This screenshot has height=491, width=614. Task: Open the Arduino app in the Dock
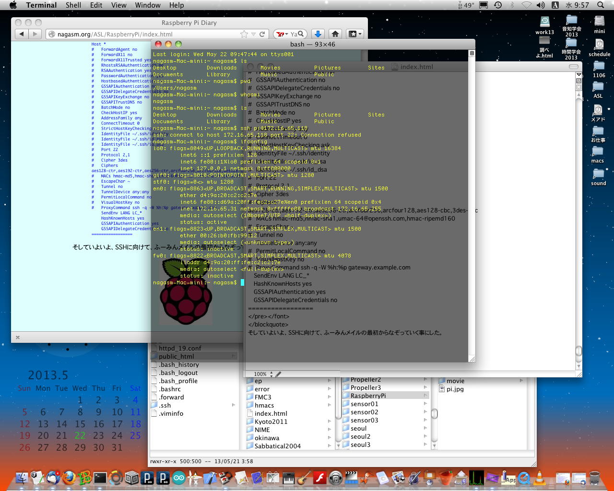point(178,478)
